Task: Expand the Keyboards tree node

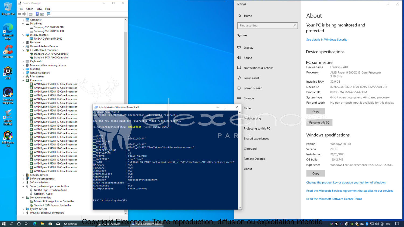Action: [x=23, y=61]
